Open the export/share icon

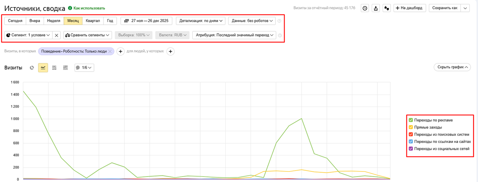coord(376,8)
